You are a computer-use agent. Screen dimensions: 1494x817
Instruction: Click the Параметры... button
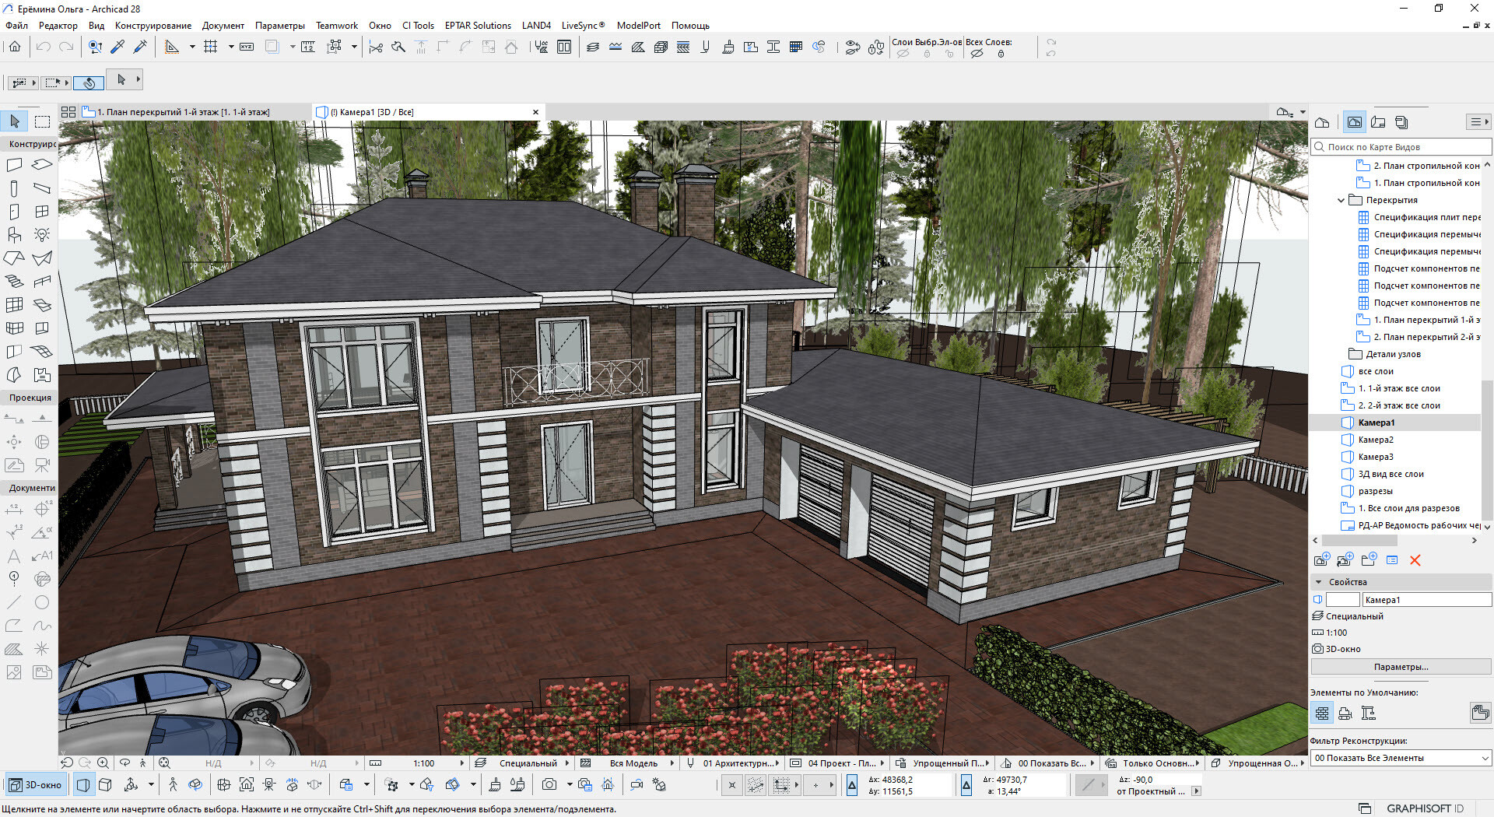tap(1400, 667)
